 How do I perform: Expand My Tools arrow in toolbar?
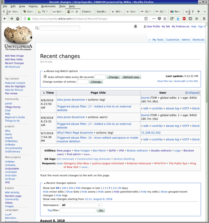point(150,40)
